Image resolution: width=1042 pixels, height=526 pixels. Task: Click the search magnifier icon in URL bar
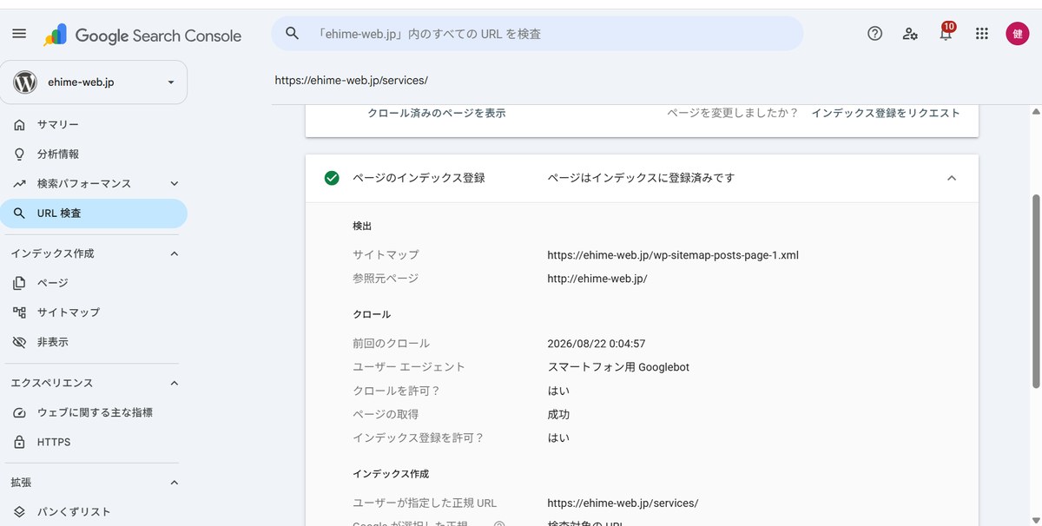pyautogui.click(x=293, y=34)
